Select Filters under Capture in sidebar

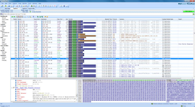point(3,29)
